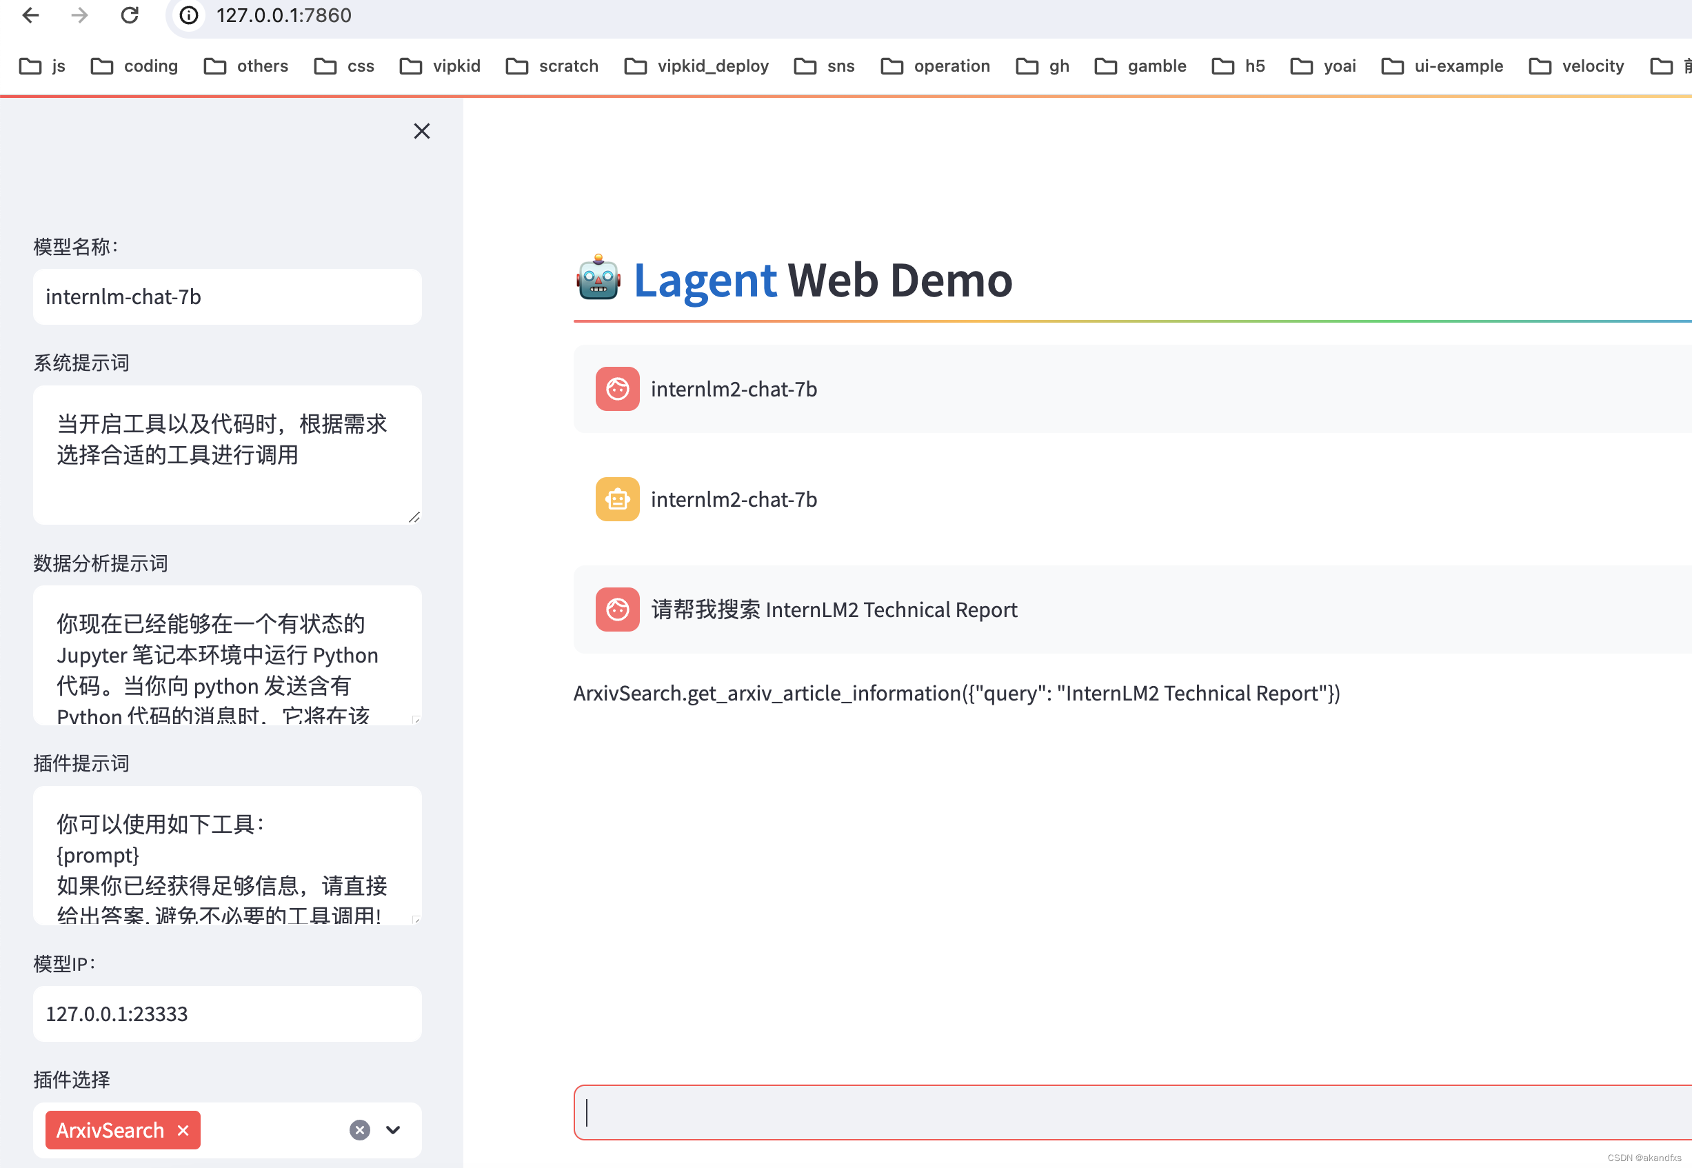This screenshot has width=1692, height=1168.
Task: Click the model IP field 127.0.0.1:23333
Action: point(227,1013)
